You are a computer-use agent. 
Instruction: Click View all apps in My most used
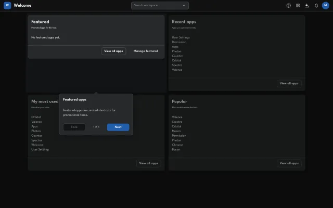[x=148, y=163]
